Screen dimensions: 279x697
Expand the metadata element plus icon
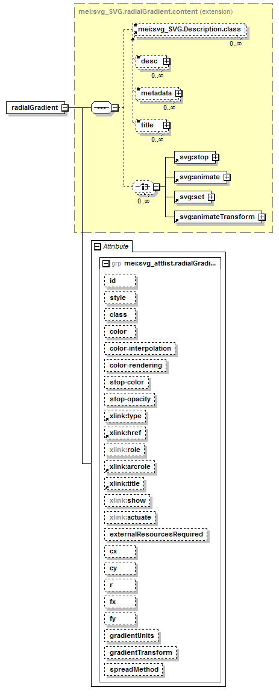[x=178, y=94]
